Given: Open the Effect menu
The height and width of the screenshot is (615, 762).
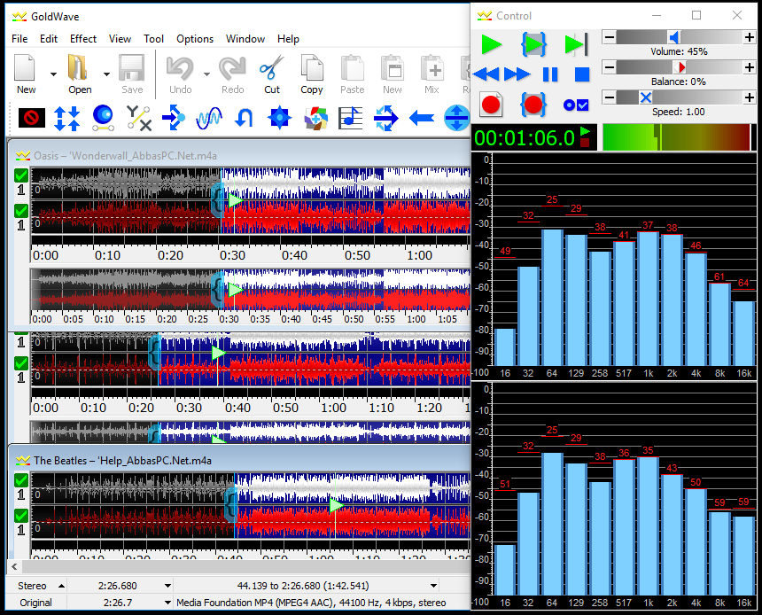Looking at the screenshot, I should [x=83, y=39].
